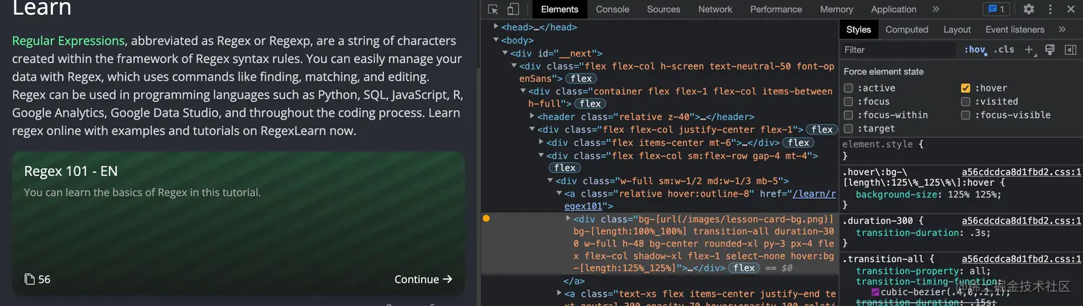
Task: Select the Elements tab
Action: tap(559, 9)
